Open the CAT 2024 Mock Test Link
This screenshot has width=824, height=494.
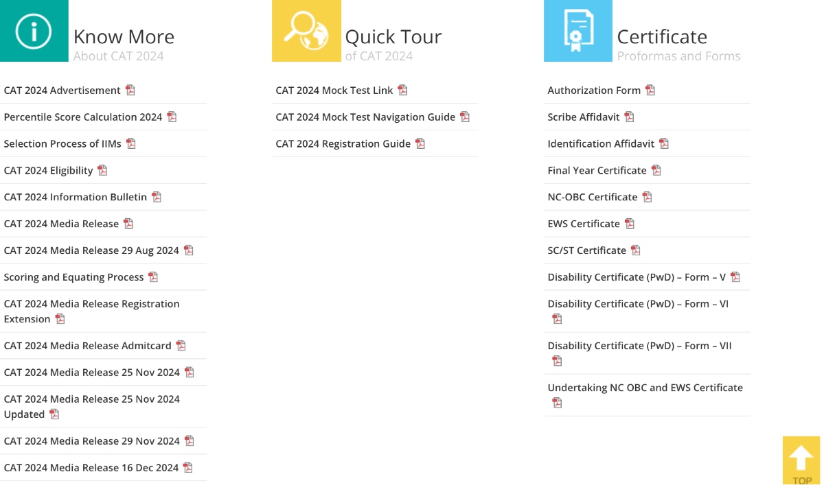pyautogui.click(x=334, y=91)
